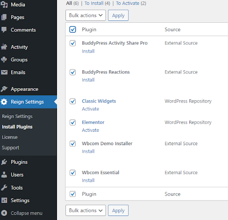
Task: Toggle the bottom select-all Plugin checkbox
Action: 73,194
